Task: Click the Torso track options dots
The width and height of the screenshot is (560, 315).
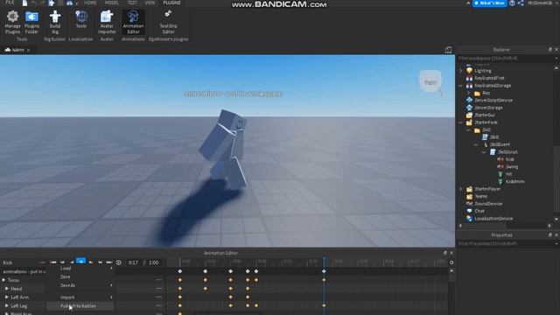Action: 159,280
